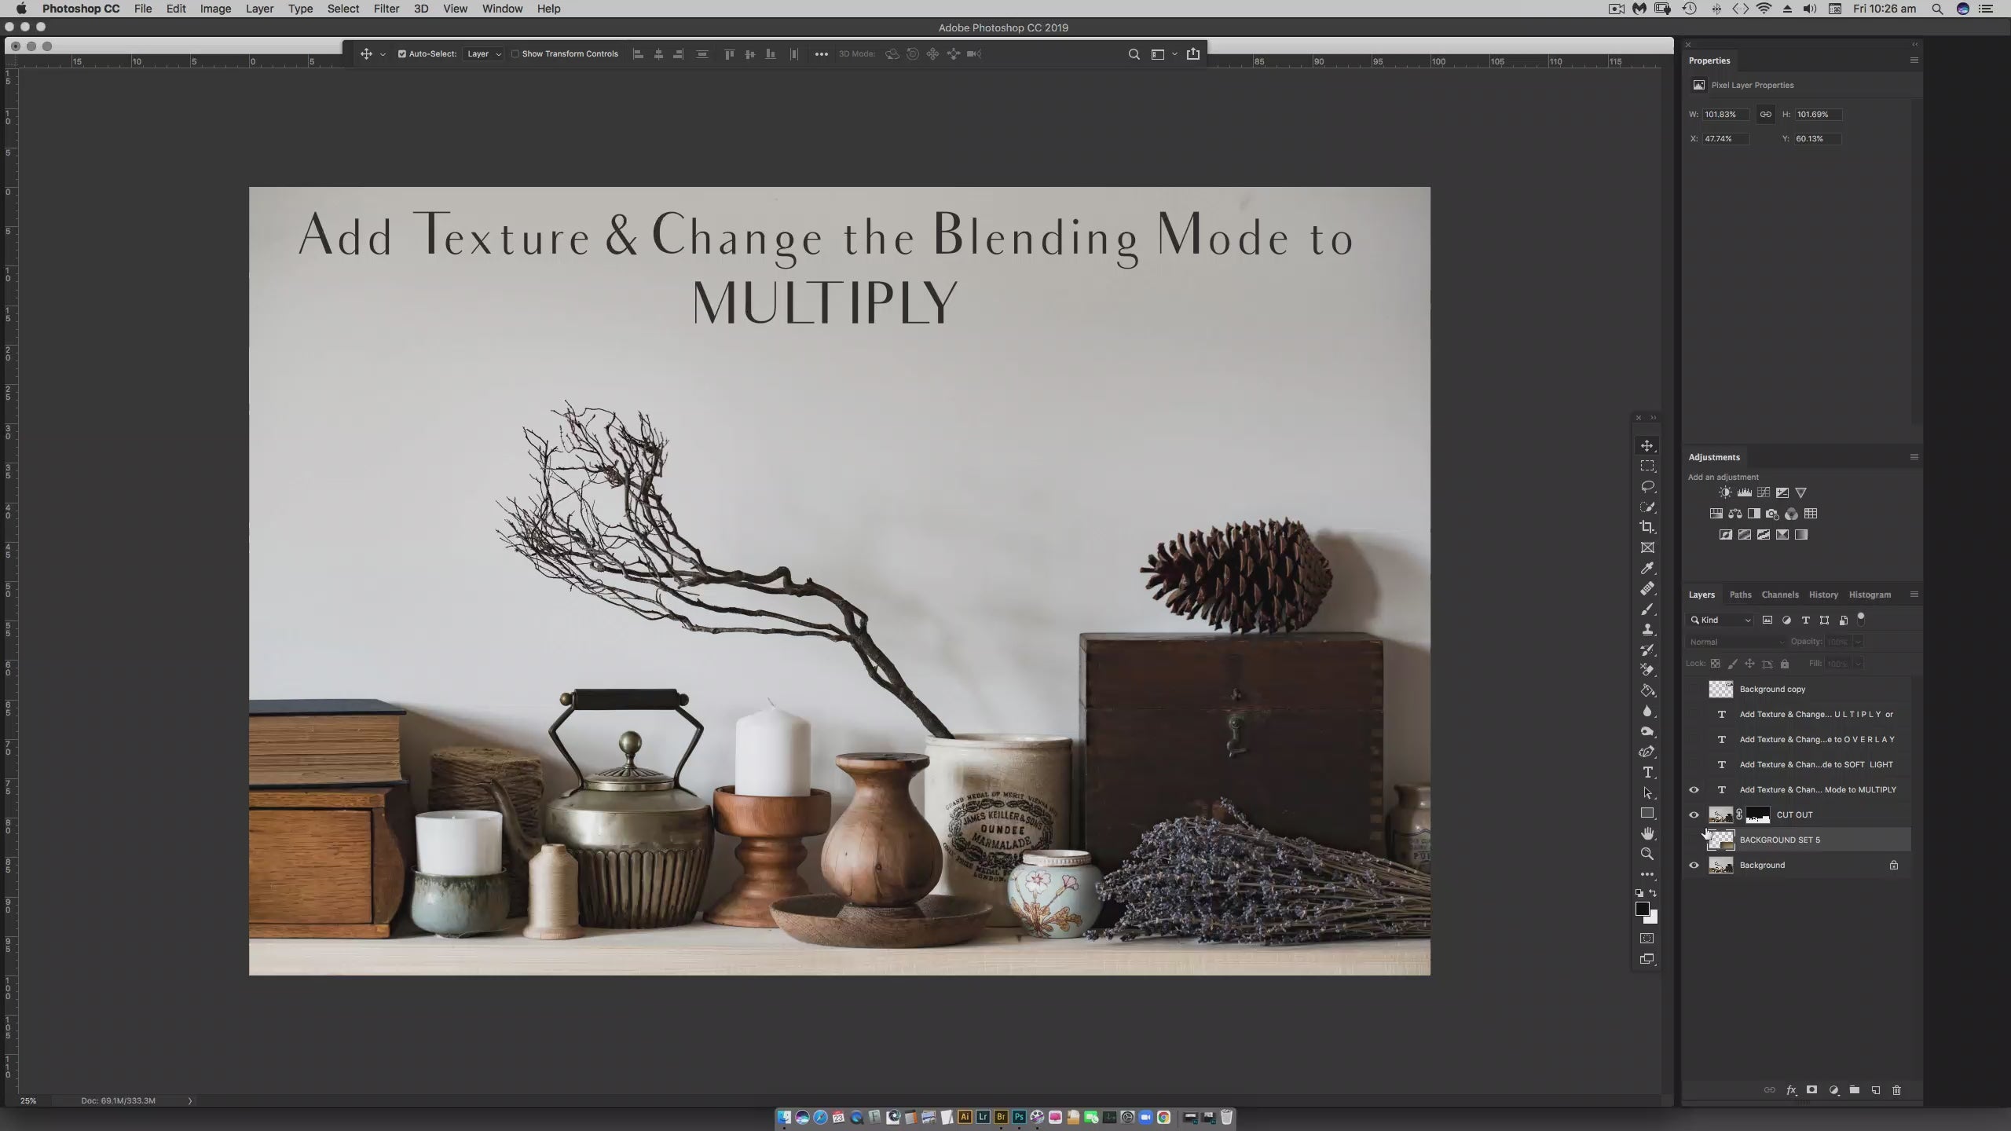The image size is (2011, 1131).
Task: Open the Filter menu
Action: point(386,9)
